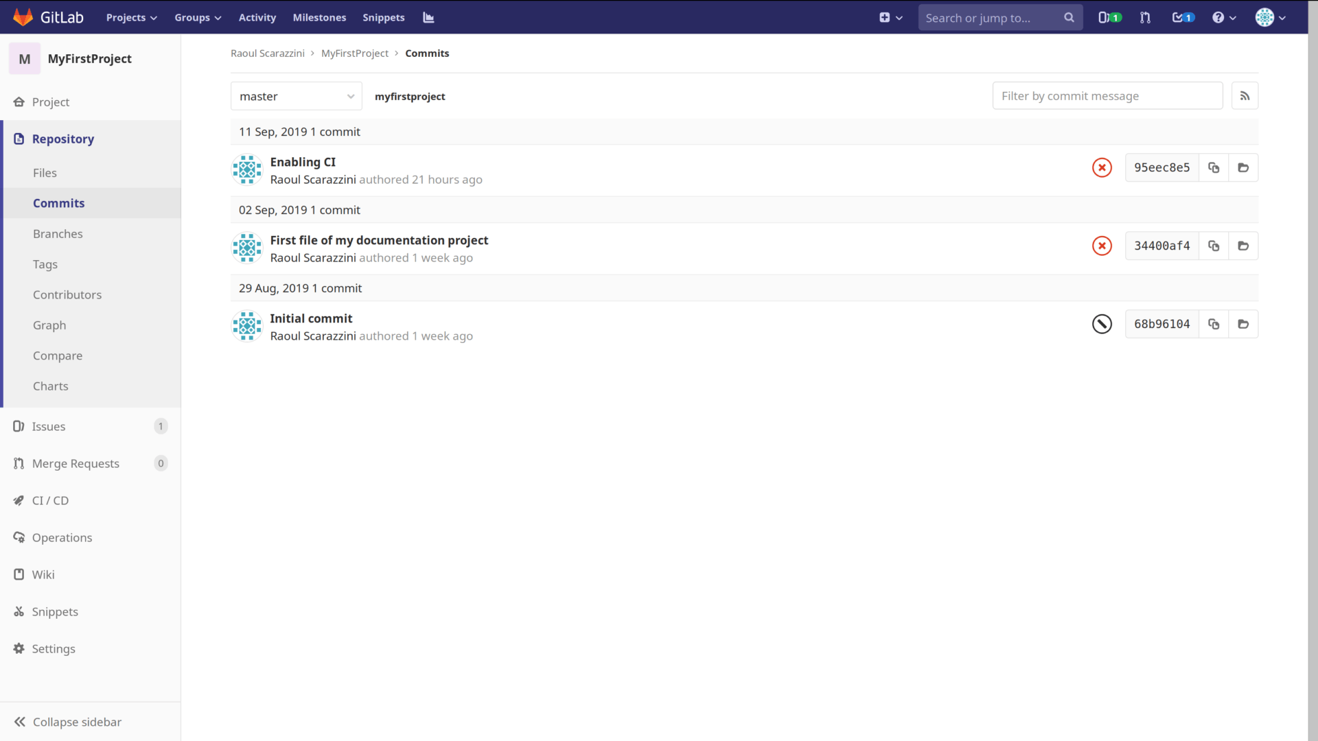Expand the new item plus dropdown
Viewport: 1318px width, 741px height.
[891, 17]
